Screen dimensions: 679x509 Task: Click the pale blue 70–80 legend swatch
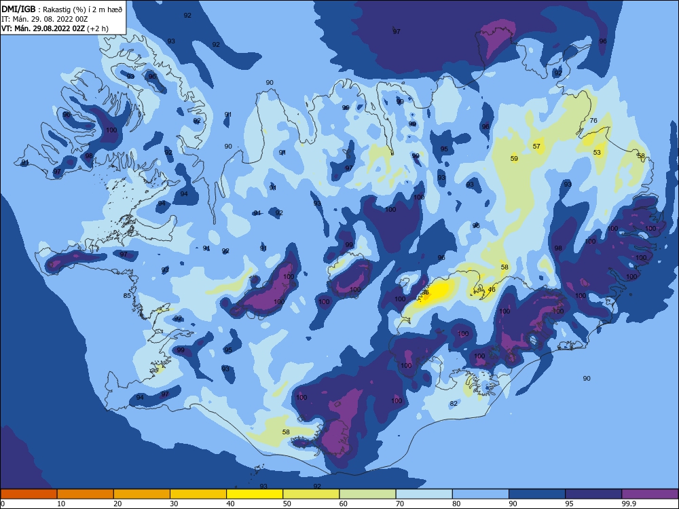424,494
